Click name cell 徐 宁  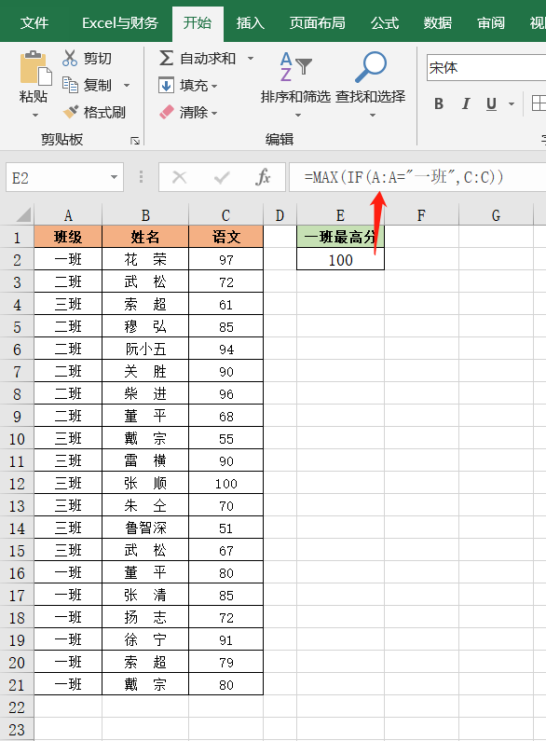[x=145, y=639]
